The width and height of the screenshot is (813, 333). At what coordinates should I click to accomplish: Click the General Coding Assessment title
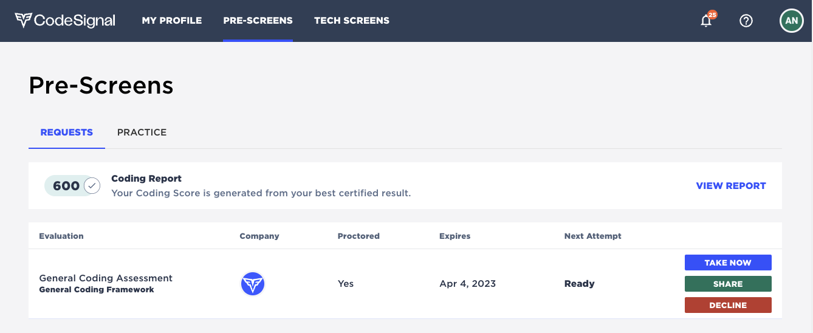coord(106,278)
